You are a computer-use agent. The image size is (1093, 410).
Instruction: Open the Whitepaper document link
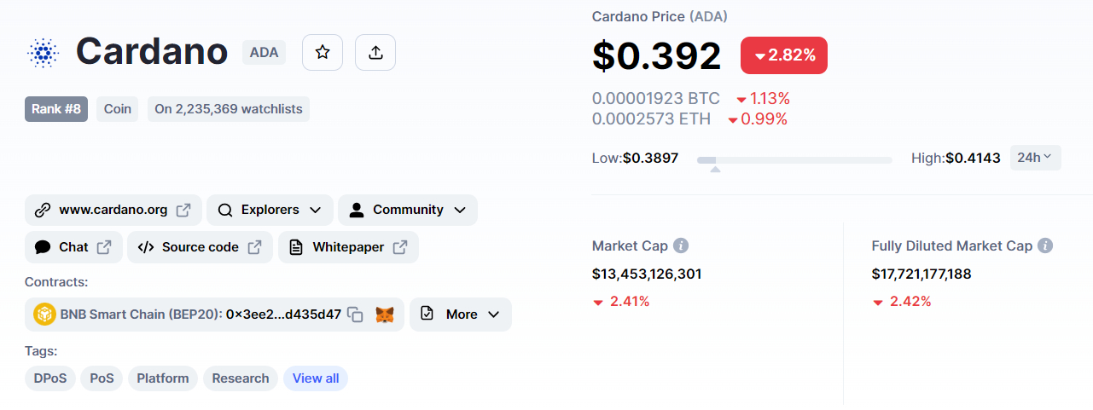pyautogui.click(x=348, y=247)
